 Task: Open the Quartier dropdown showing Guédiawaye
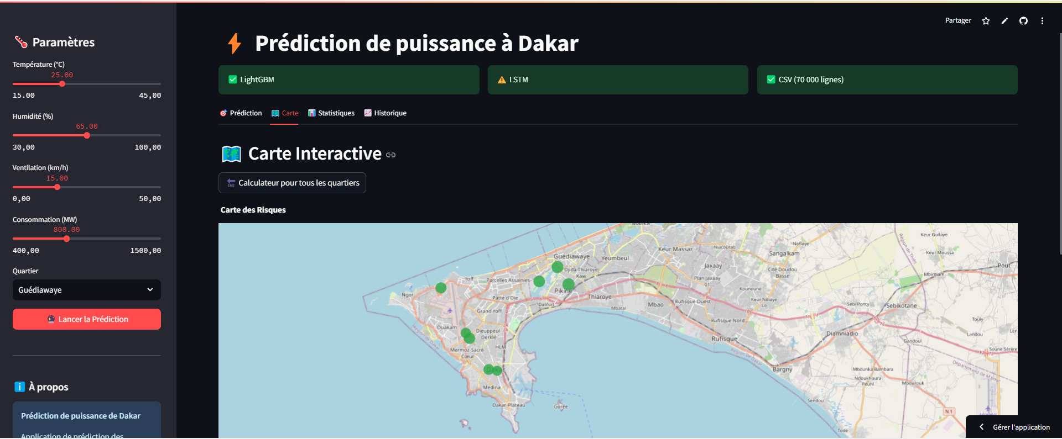click(87, 290)
